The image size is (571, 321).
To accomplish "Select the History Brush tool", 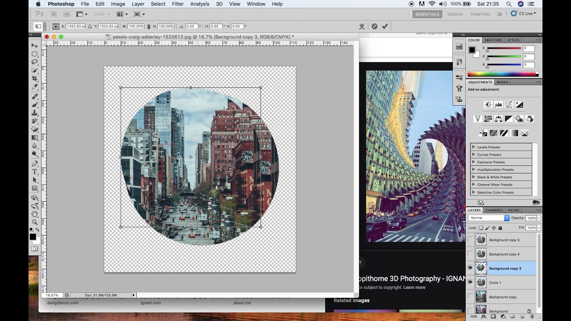I will [35, 121].
